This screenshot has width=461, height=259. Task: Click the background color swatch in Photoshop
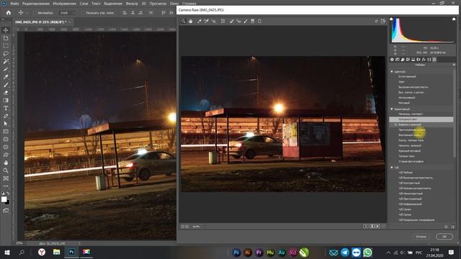pyautogui.click(x=7, y=202)
